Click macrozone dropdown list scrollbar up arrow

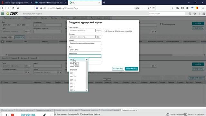click(x=87, y=59)
